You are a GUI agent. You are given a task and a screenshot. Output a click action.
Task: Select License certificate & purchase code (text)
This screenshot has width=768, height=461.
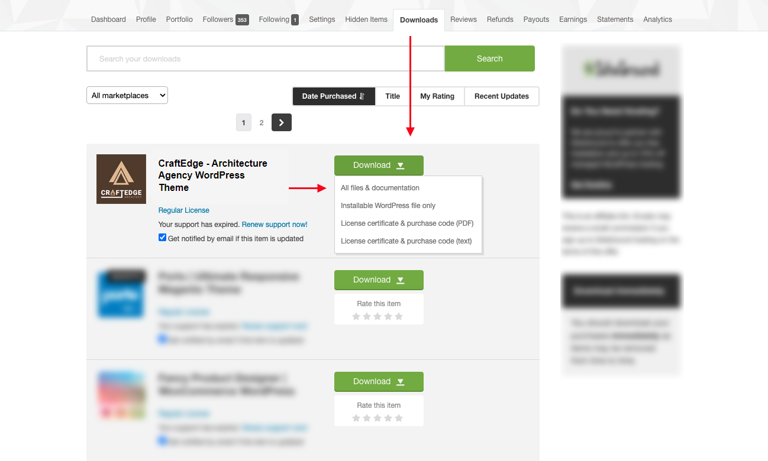click(x=406, y=241)
